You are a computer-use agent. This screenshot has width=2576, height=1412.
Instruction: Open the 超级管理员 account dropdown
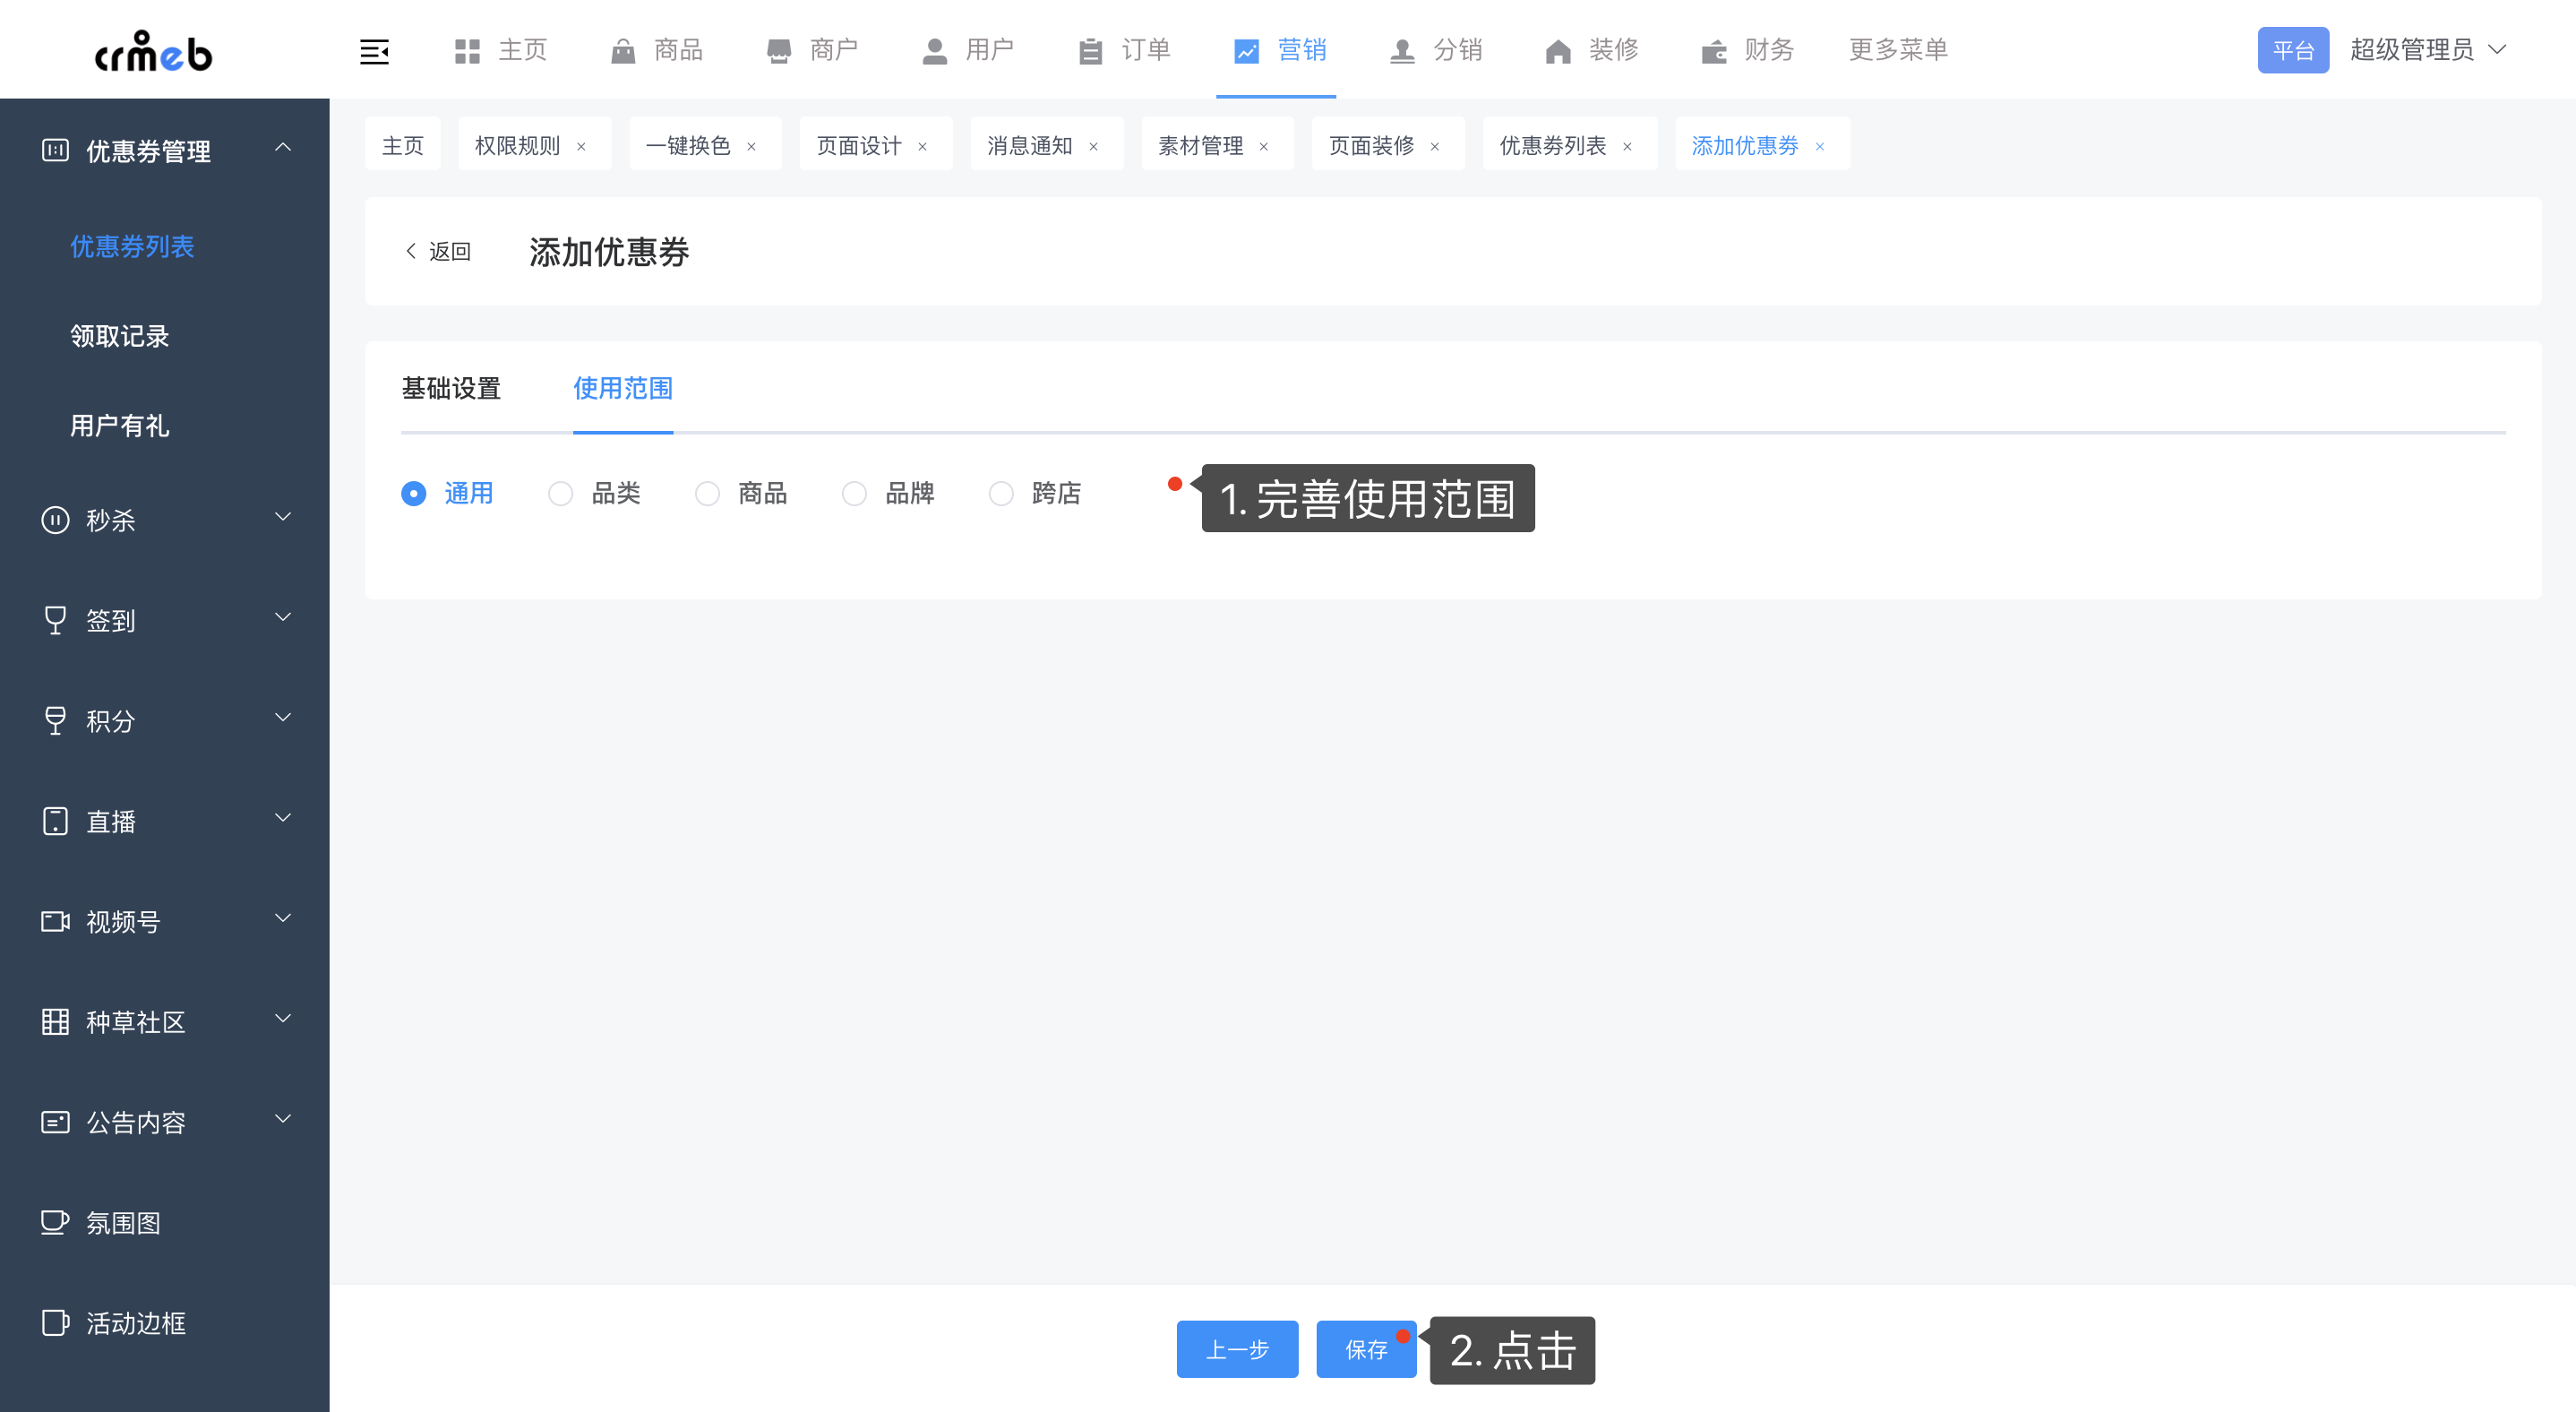tap(2428, 50)
